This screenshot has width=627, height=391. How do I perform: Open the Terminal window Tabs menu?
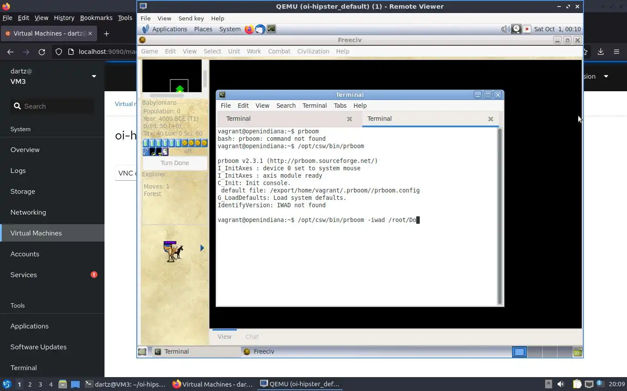coord(340,106)
